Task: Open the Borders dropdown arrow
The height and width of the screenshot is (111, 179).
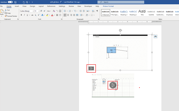Action: [94, 15]
